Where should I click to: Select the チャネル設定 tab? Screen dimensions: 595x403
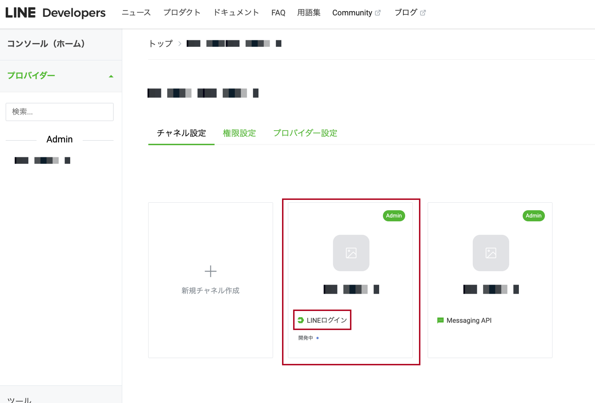181,133
